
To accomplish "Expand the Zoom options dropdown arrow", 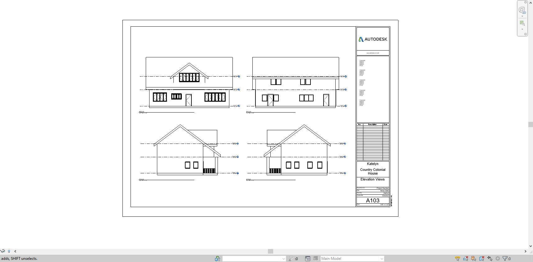I will tap(522, 29).
